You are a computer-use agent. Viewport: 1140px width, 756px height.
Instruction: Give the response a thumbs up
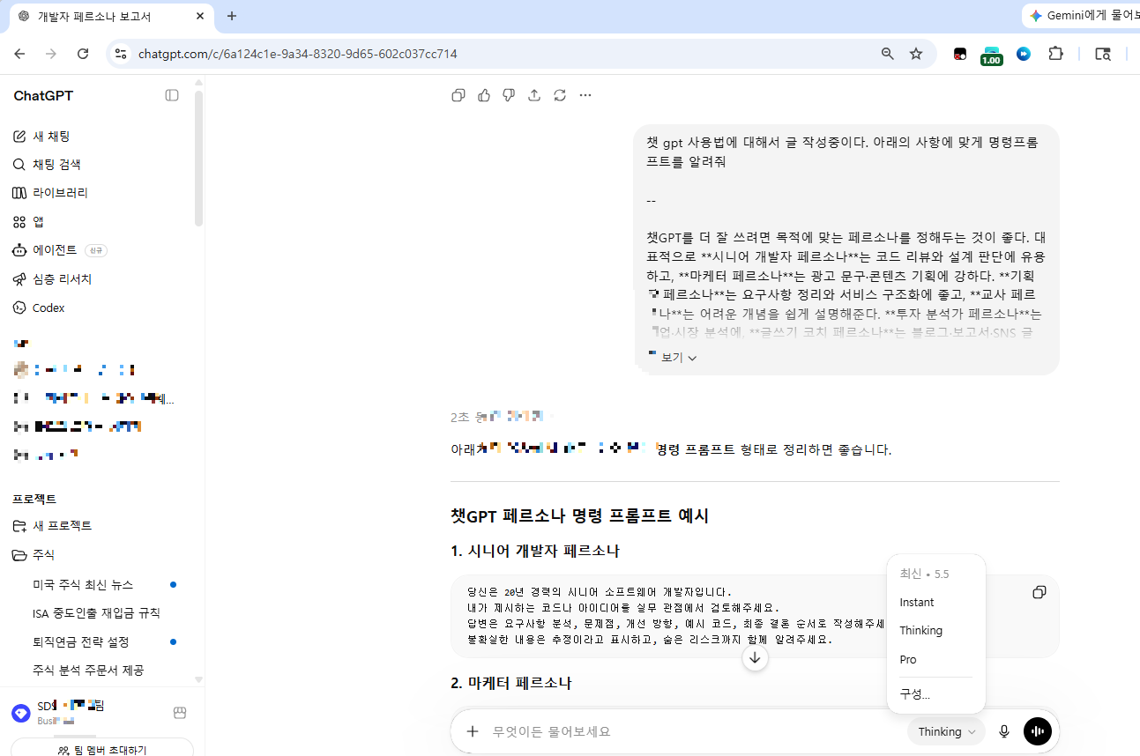point(483,95)
